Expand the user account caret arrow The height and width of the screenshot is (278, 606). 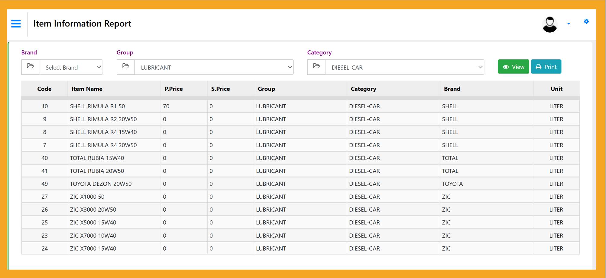[569, 24]
